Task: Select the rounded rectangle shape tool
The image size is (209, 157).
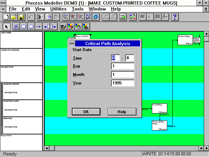Action: click(31, 26)
